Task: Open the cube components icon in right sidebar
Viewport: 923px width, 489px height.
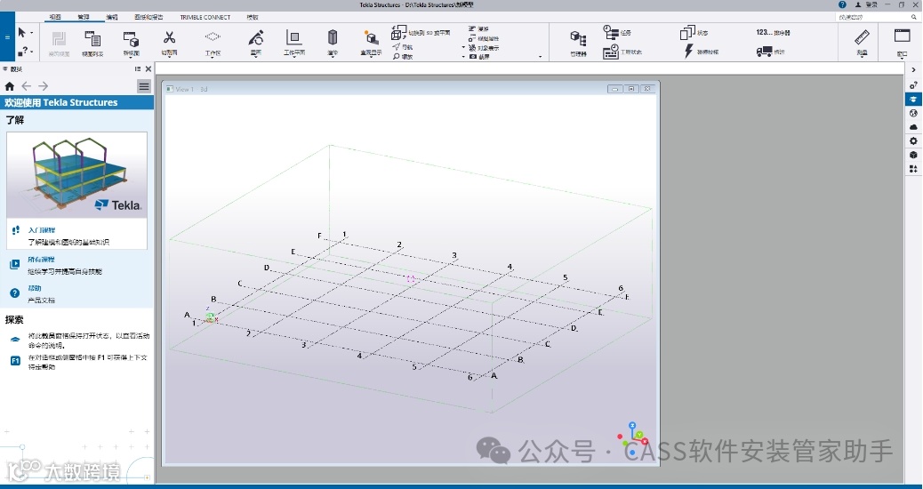Action: pos(913,155)
